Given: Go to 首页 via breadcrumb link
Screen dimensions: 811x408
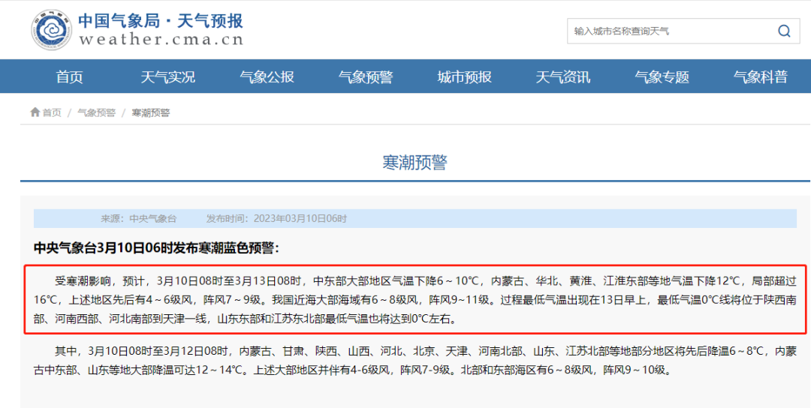Looking at the screenshot, I should (x=52, y=112).
